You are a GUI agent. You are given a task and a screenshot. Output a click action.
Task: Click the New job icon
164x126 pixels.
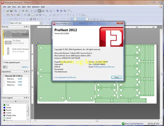pos(4,11)
